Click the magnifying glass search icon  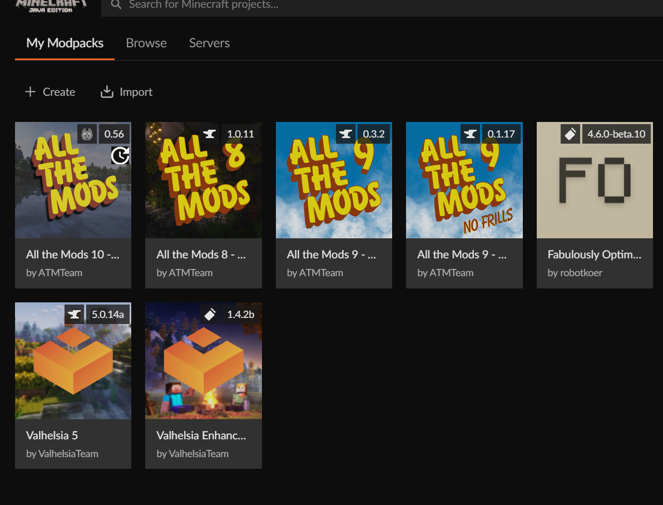point(116,5)
